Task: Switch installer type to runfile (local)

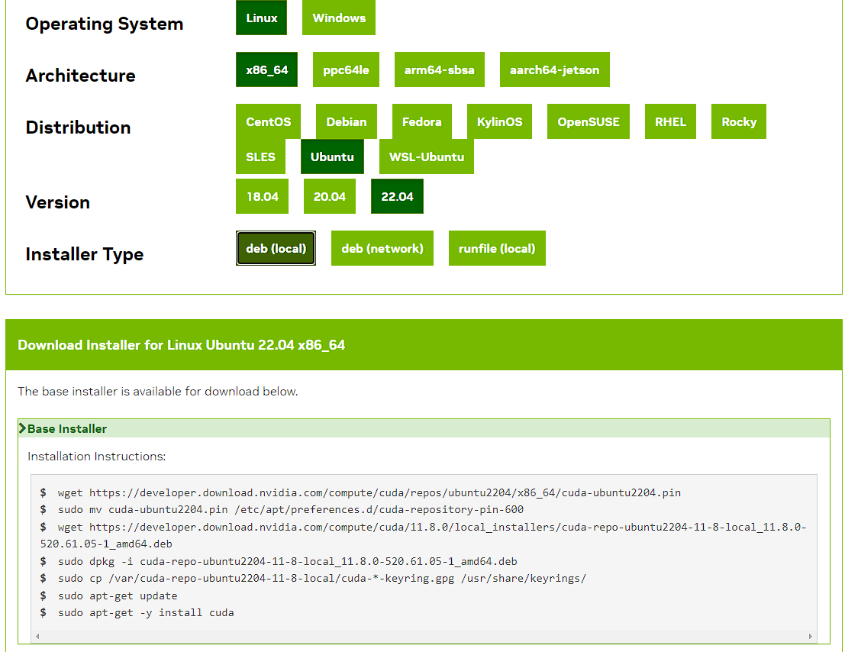Action: pos(497,248)
